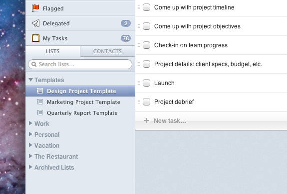Expand the Work folder
Screen dimensions: 287x194
point(30,123)
